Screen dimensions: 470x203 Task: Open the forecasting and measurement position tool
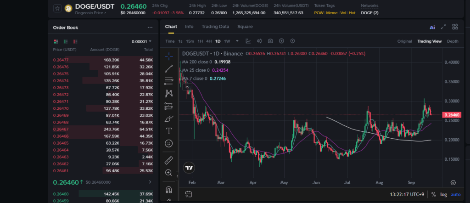pyautogui.click(x=169, y=106)
